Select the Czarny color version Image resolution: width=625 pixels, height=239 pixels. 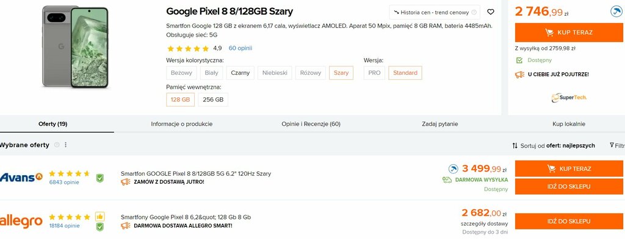(240, 72)
